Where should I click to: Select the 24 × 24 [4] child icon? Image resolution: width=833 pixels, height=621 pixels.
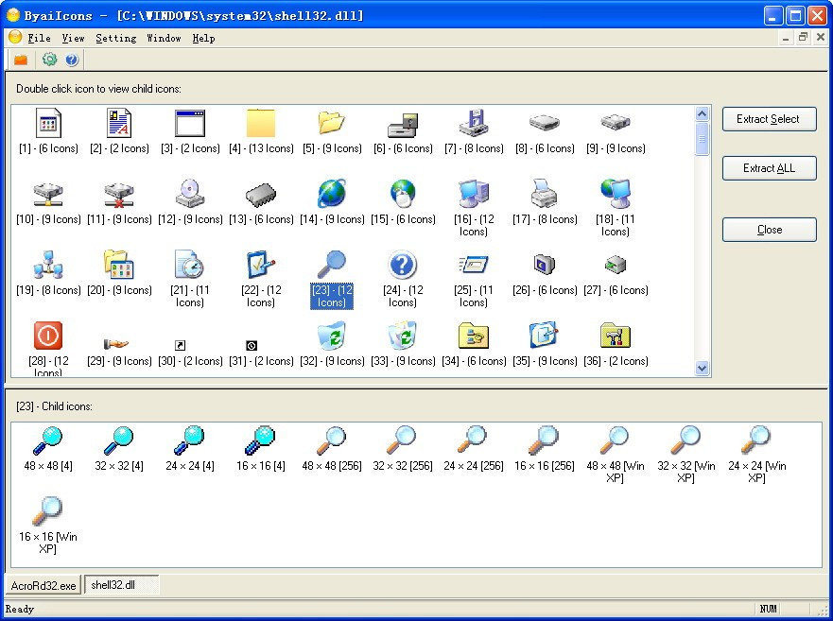[190, 440]
